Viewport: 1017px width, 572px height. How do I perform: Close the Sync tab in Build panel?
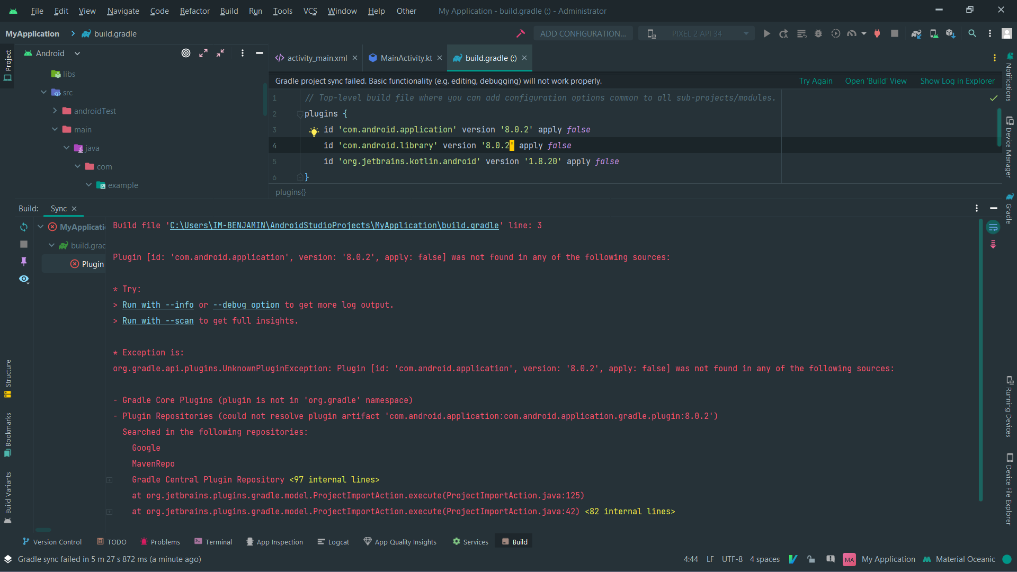74,209
